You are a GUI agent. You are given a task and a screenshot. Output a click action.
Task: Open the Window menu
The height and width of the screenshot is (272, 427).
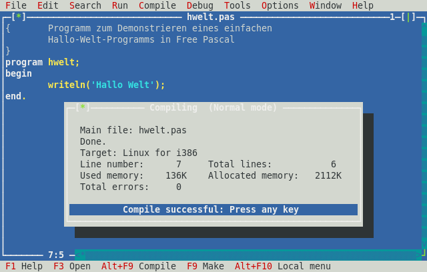pos(326,5)
